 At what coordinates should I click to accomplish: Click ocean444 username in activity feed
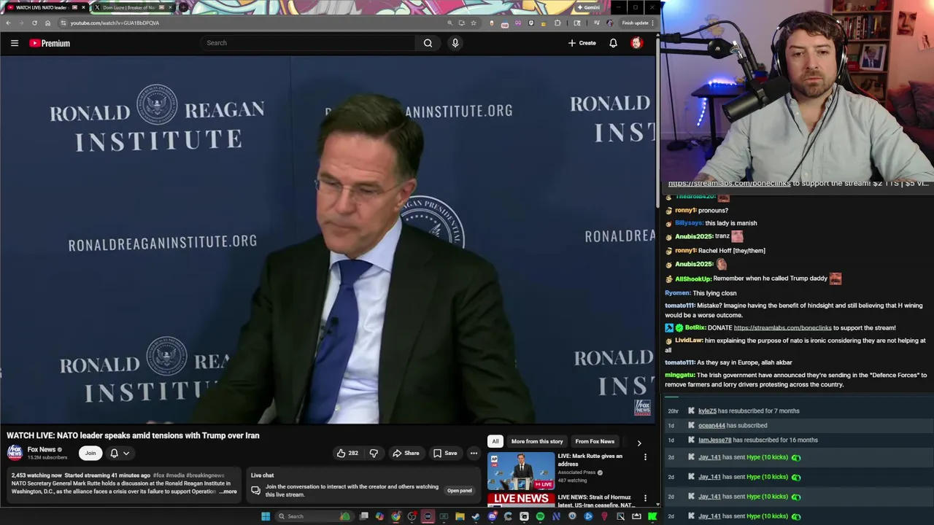pyautogui.click(x=711, y=426)
